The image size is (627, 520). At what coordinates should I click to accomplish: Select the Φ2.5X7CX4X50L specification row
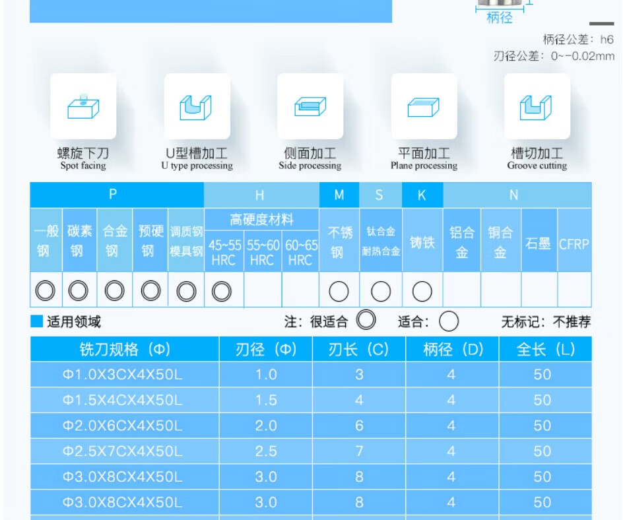[311, 451]
